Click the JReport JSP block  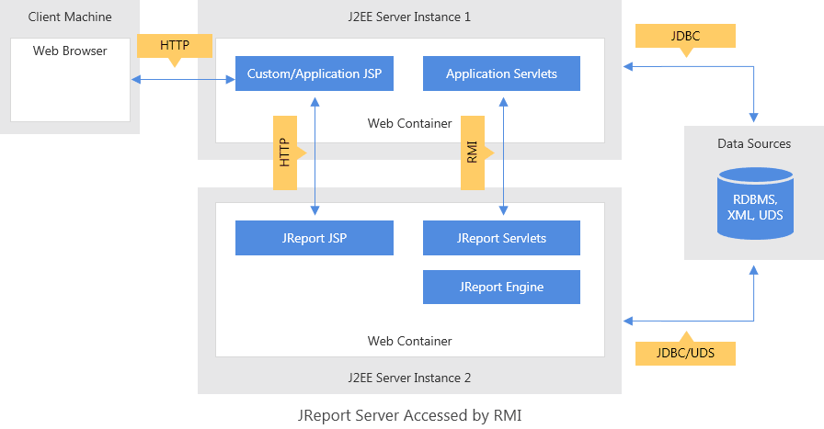pos(315,238)
